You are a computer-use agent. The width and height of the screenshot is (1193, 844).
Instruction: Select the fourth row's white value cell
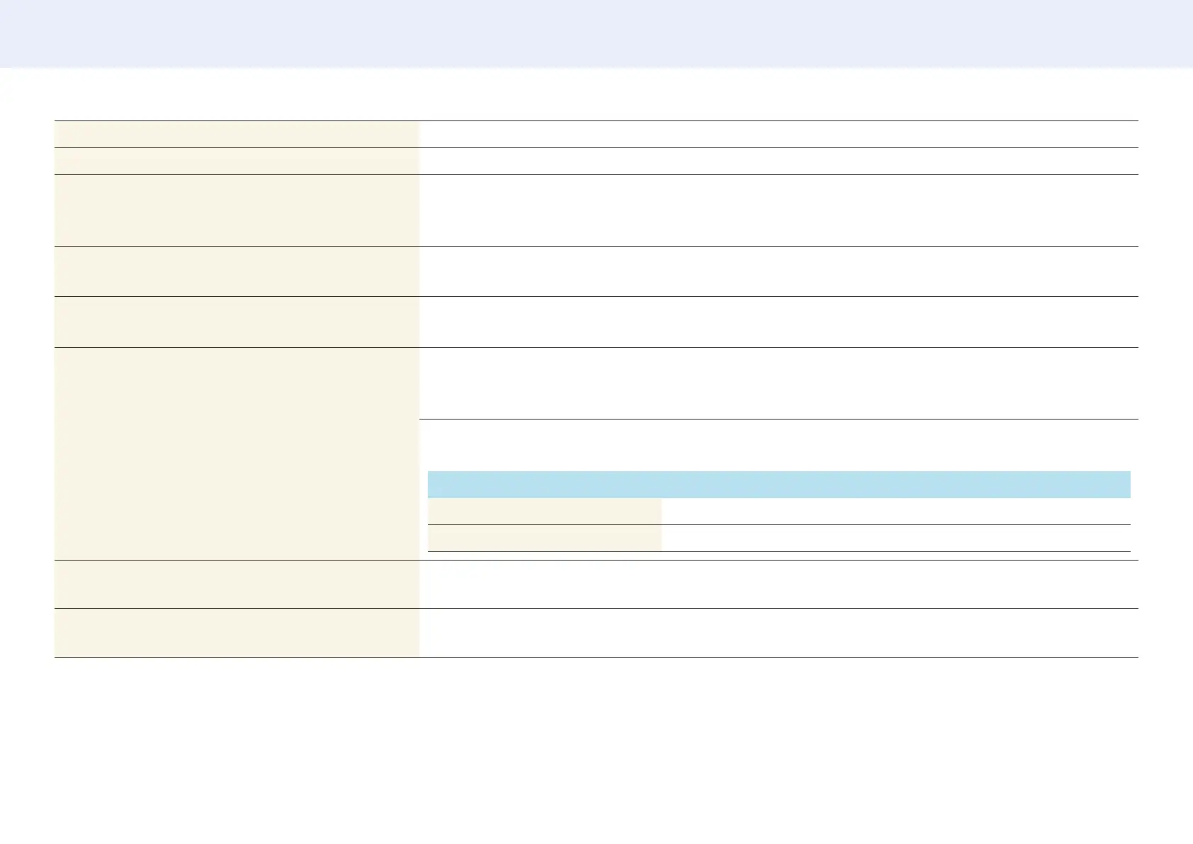coord(779,271)
